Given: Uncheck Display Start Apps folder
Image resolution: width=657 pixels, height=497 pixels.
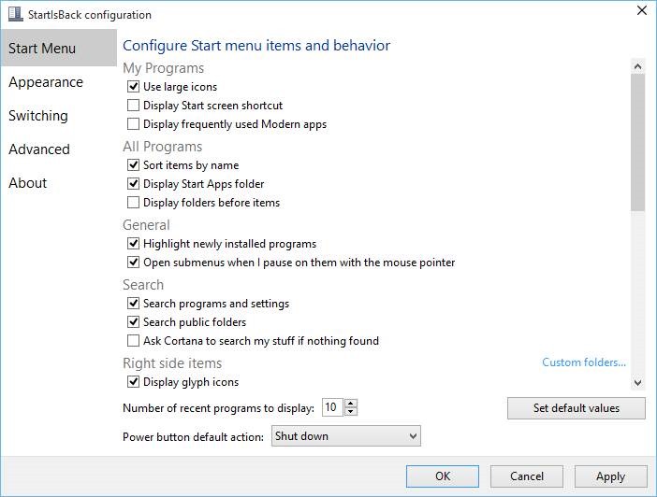Looking at the screenshot, I should 133,184.
